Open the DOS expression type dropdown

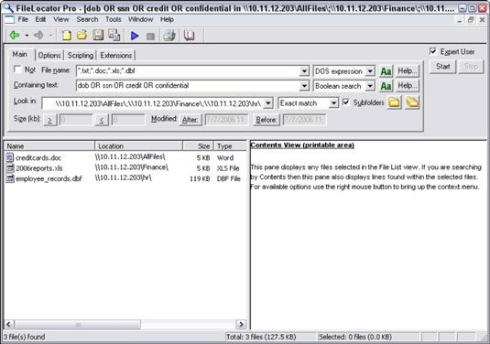point(370,71)
